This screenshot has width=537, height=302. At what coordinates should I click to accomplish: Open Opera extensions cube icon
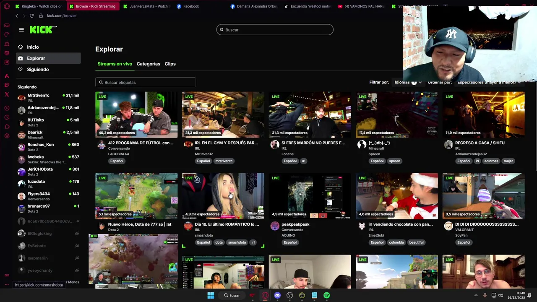(x=7, y=127)
